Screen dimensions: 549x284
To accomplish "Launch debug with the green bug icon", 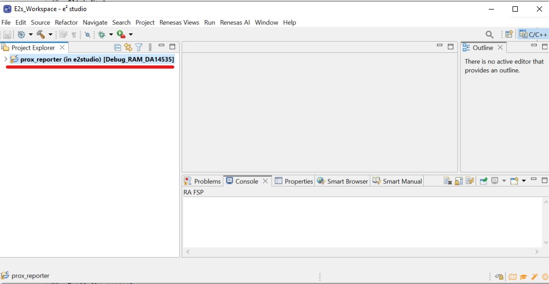I will 102,34.
